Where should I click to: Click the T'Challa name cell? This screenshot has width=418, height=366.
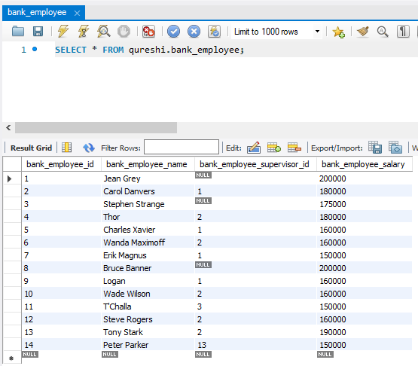pos(148,307)
